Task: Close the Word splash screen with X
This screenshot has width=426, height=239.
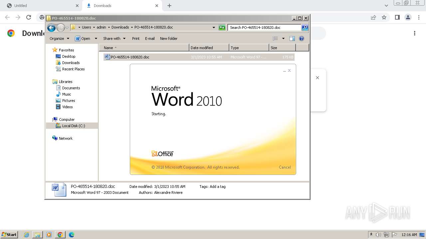Action: click(289, 70)
